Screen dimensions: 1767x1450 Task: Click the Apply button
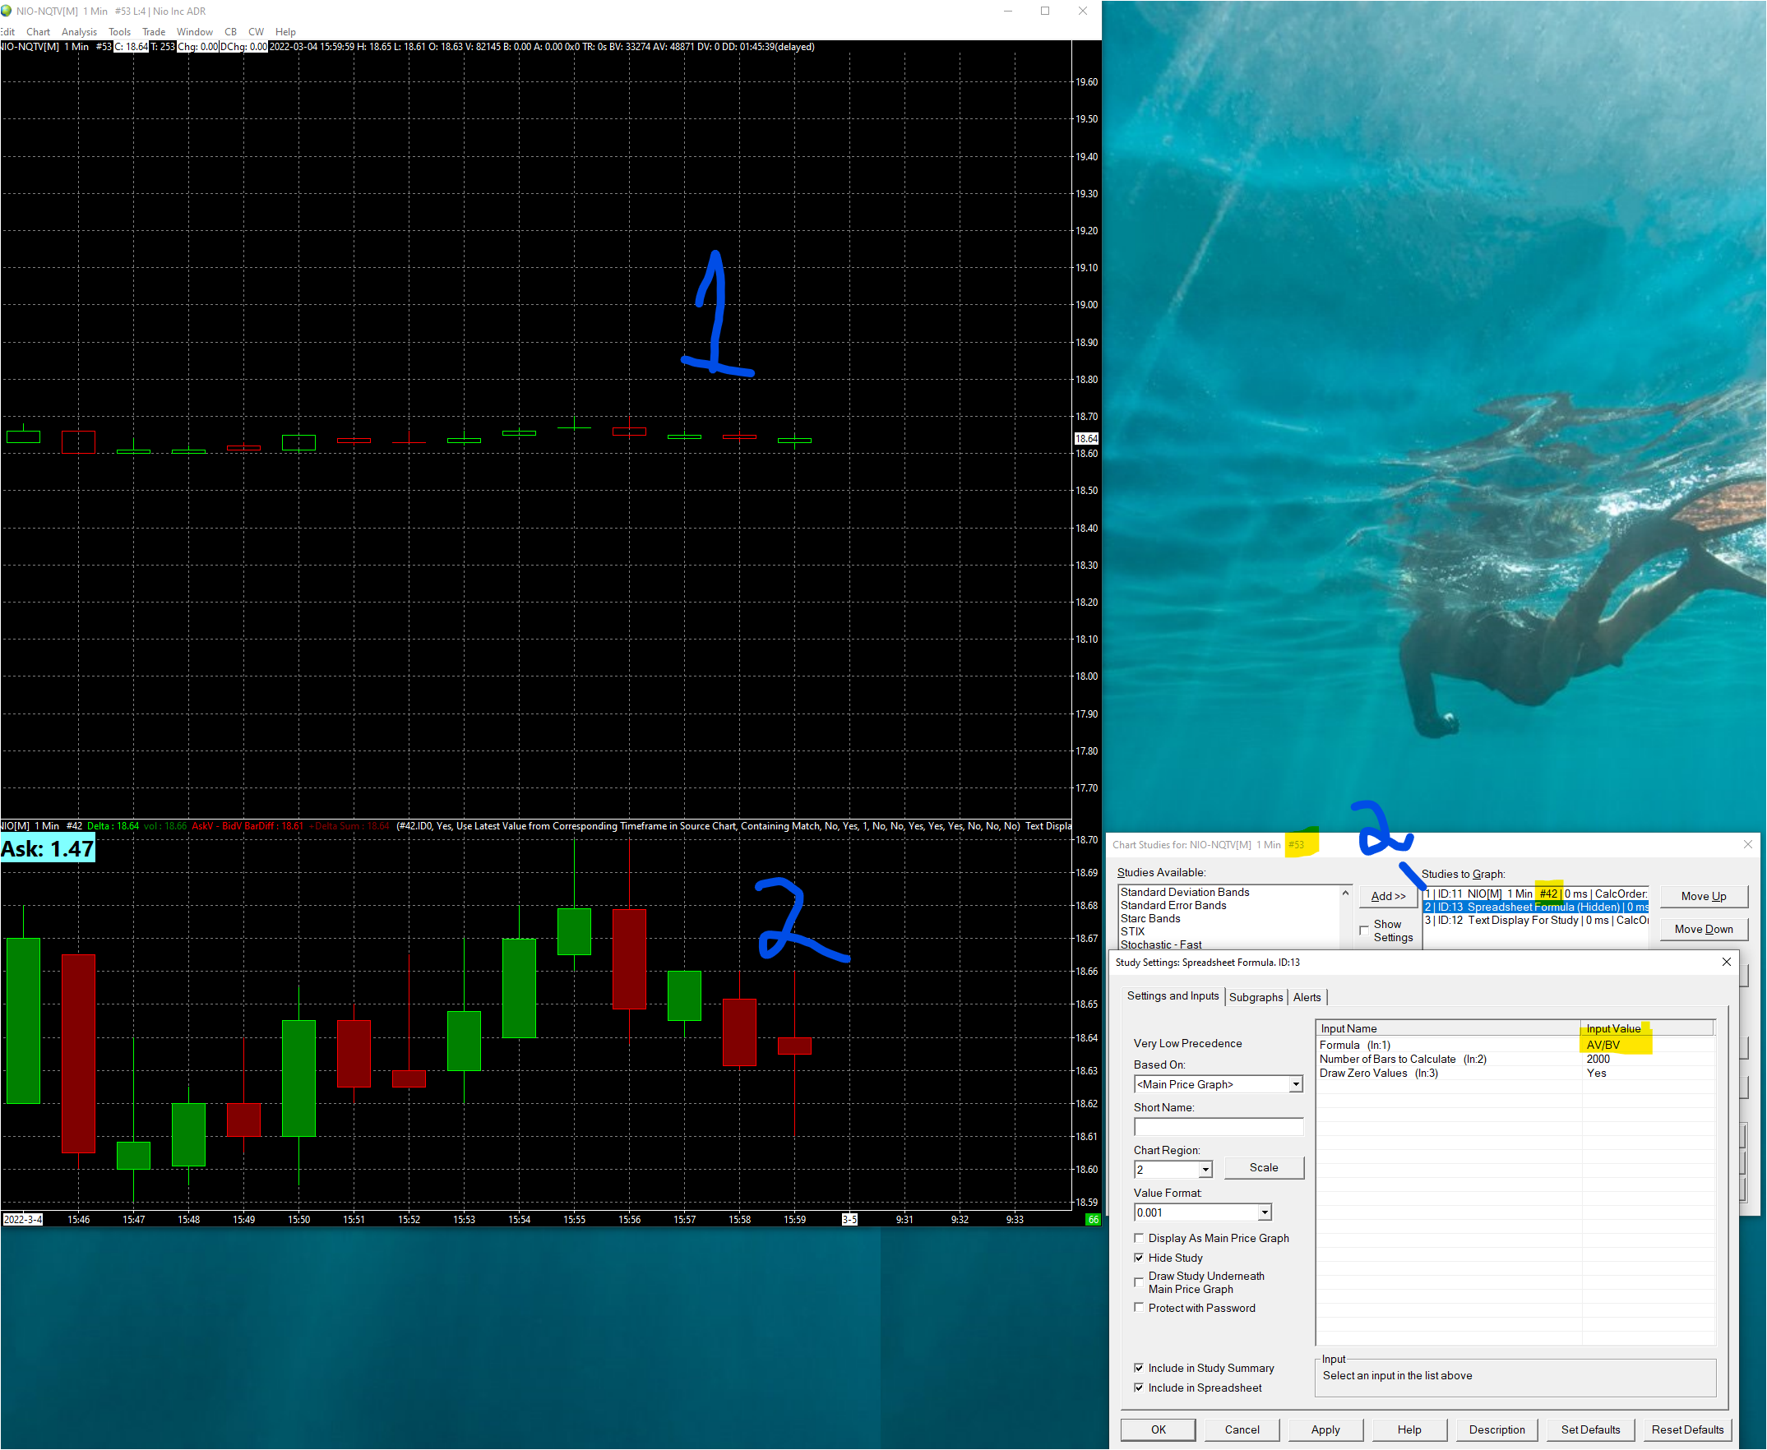tap(1325, 1429)
